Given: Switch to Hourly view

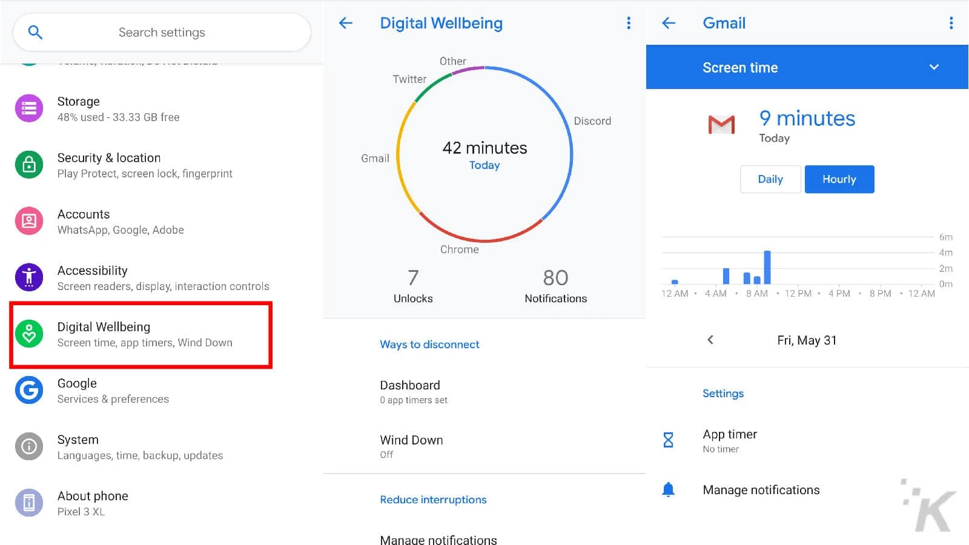Looking at the screenshot, I should click(x=839, y=179).
